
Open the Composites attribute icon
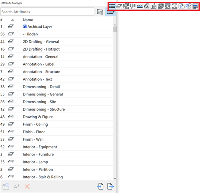(168, 6)
